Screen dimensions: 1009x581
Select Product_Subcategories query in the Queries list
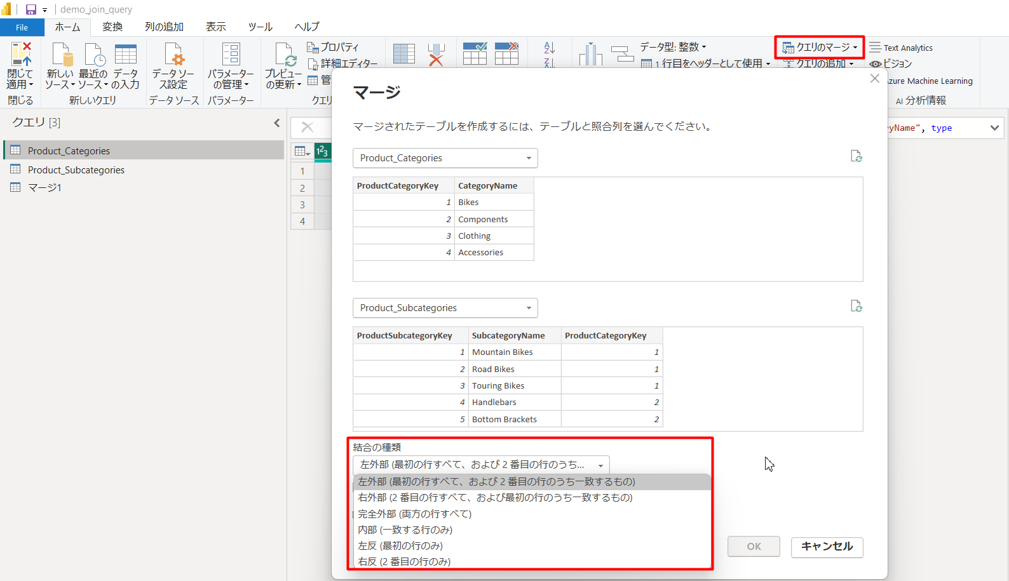[x=76, y=170]
